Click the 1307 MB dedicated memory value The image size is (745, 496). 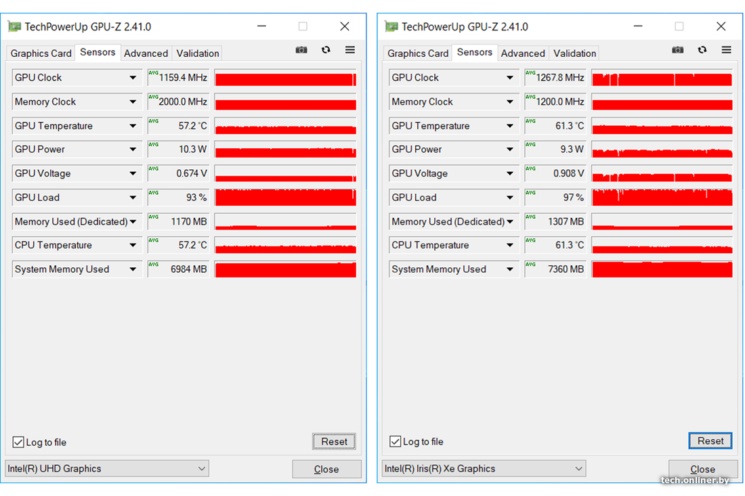(555, 222)
